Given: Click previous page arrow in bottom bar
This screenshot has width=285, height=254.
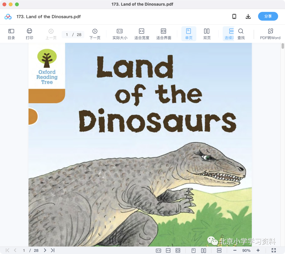Looking at the screenshot, I should 15,250.
